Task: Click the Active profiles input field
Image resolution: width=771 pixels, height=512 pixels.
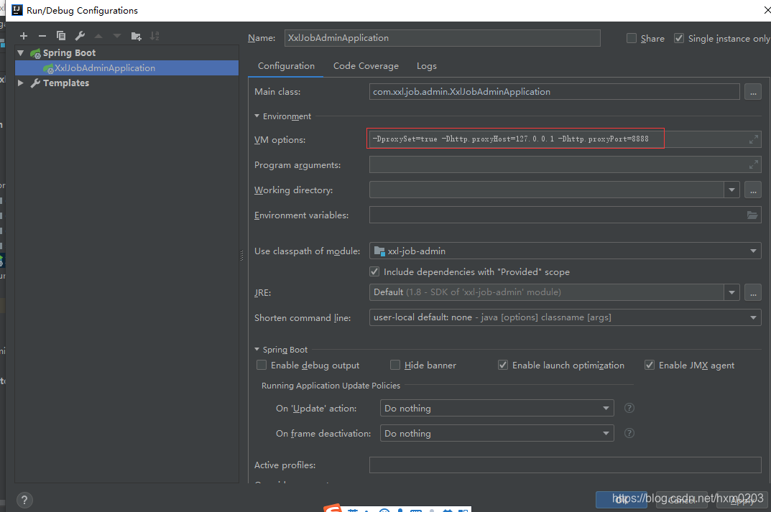Action: coord(565,465)
